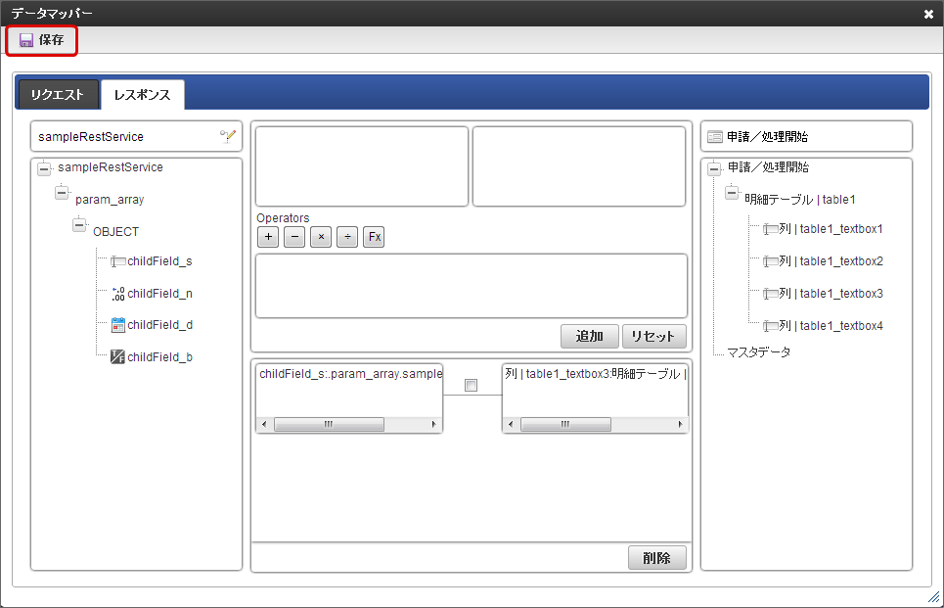
Task: Click the sampleRestService header field
Action: [137, 137]
